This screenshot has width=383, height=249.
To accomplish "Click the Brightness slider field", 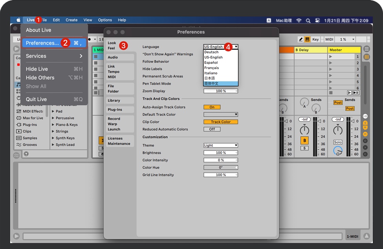I will 220,153.
